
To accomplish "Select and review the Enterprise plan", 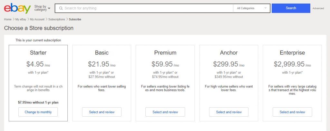I will click(292, 112).
